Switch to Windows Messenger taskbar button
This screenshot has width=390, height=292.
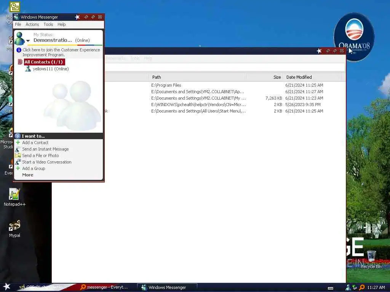[167, 287]
